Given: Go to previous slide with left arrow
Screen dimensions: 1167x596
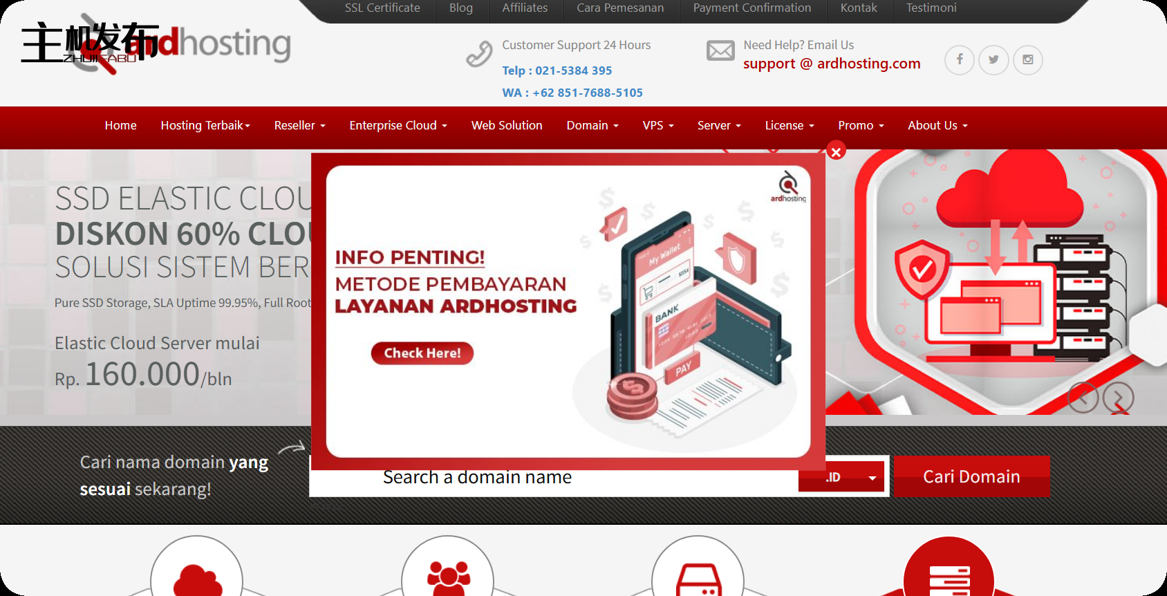Looking at the screenshot, I should click(1083, 398).
